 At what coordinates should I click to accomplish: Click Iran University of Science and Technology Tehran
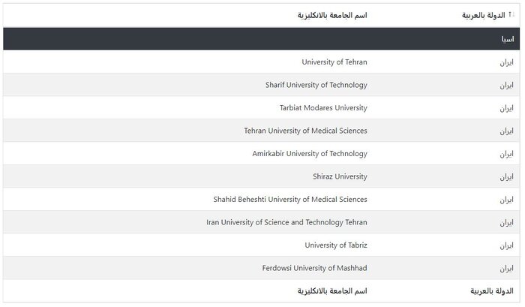pos(286,222)
